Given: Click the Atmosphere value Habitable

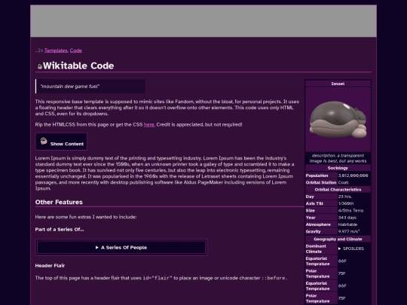Looking at the screenshot, I should tap(347, 224).
